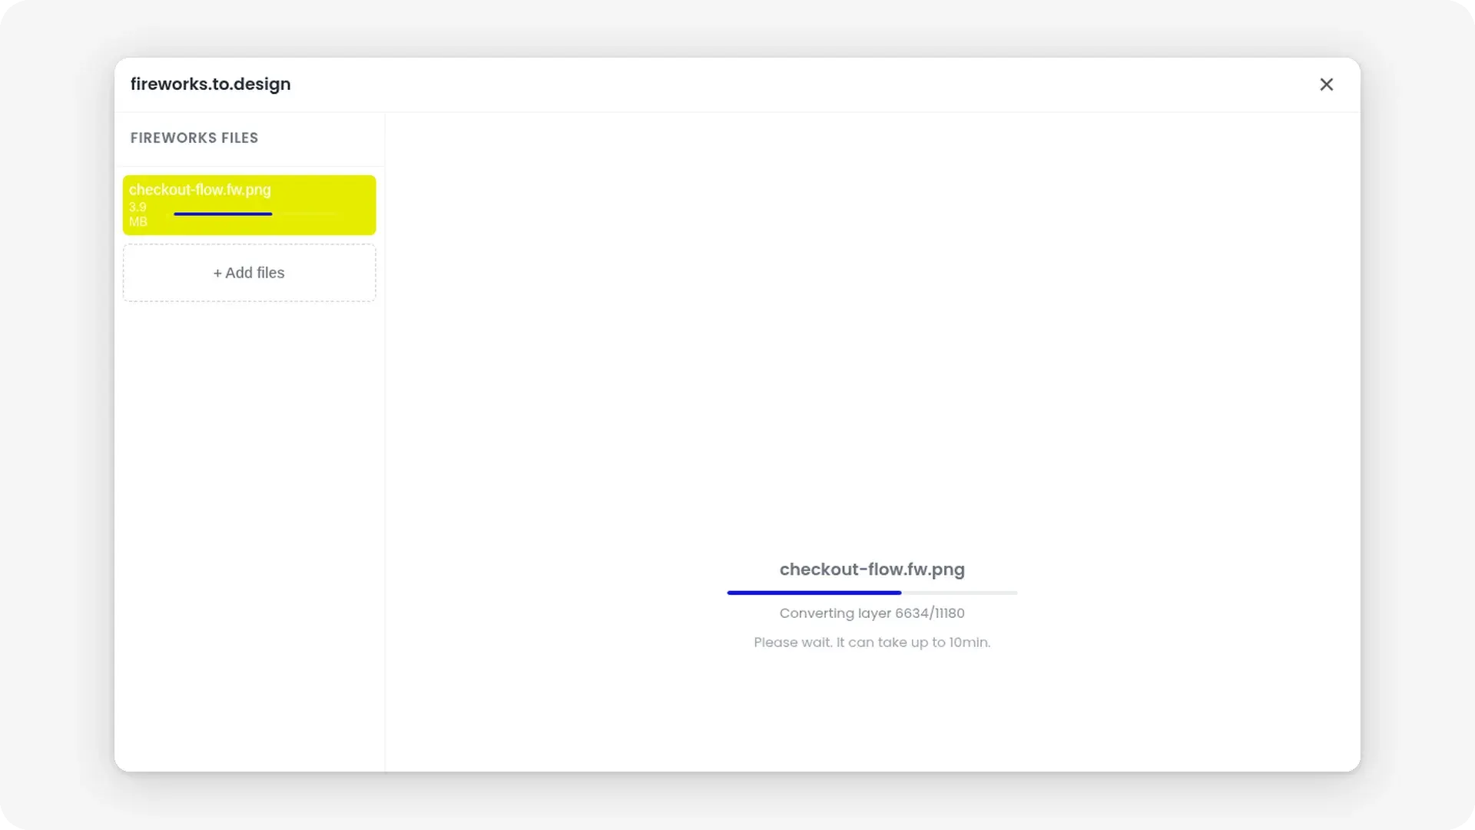Click the 'Converting layer 6634/11180' status text
The image size is (1475, 830).
pos(872,613)
